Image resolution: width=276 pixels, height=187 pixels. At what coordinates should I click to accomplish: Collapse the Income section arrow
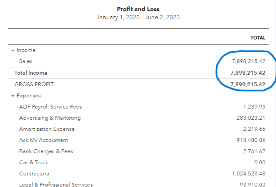[x=13, y=51]
